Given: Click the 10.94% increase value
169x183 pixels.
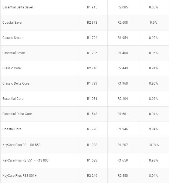Looking at the screenshot, I should click(x=153, y=145).
